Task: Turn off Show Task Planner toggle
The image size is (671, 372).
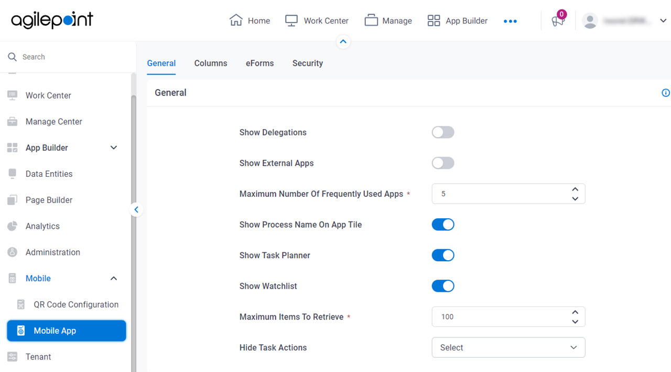Action: [443, 256]
